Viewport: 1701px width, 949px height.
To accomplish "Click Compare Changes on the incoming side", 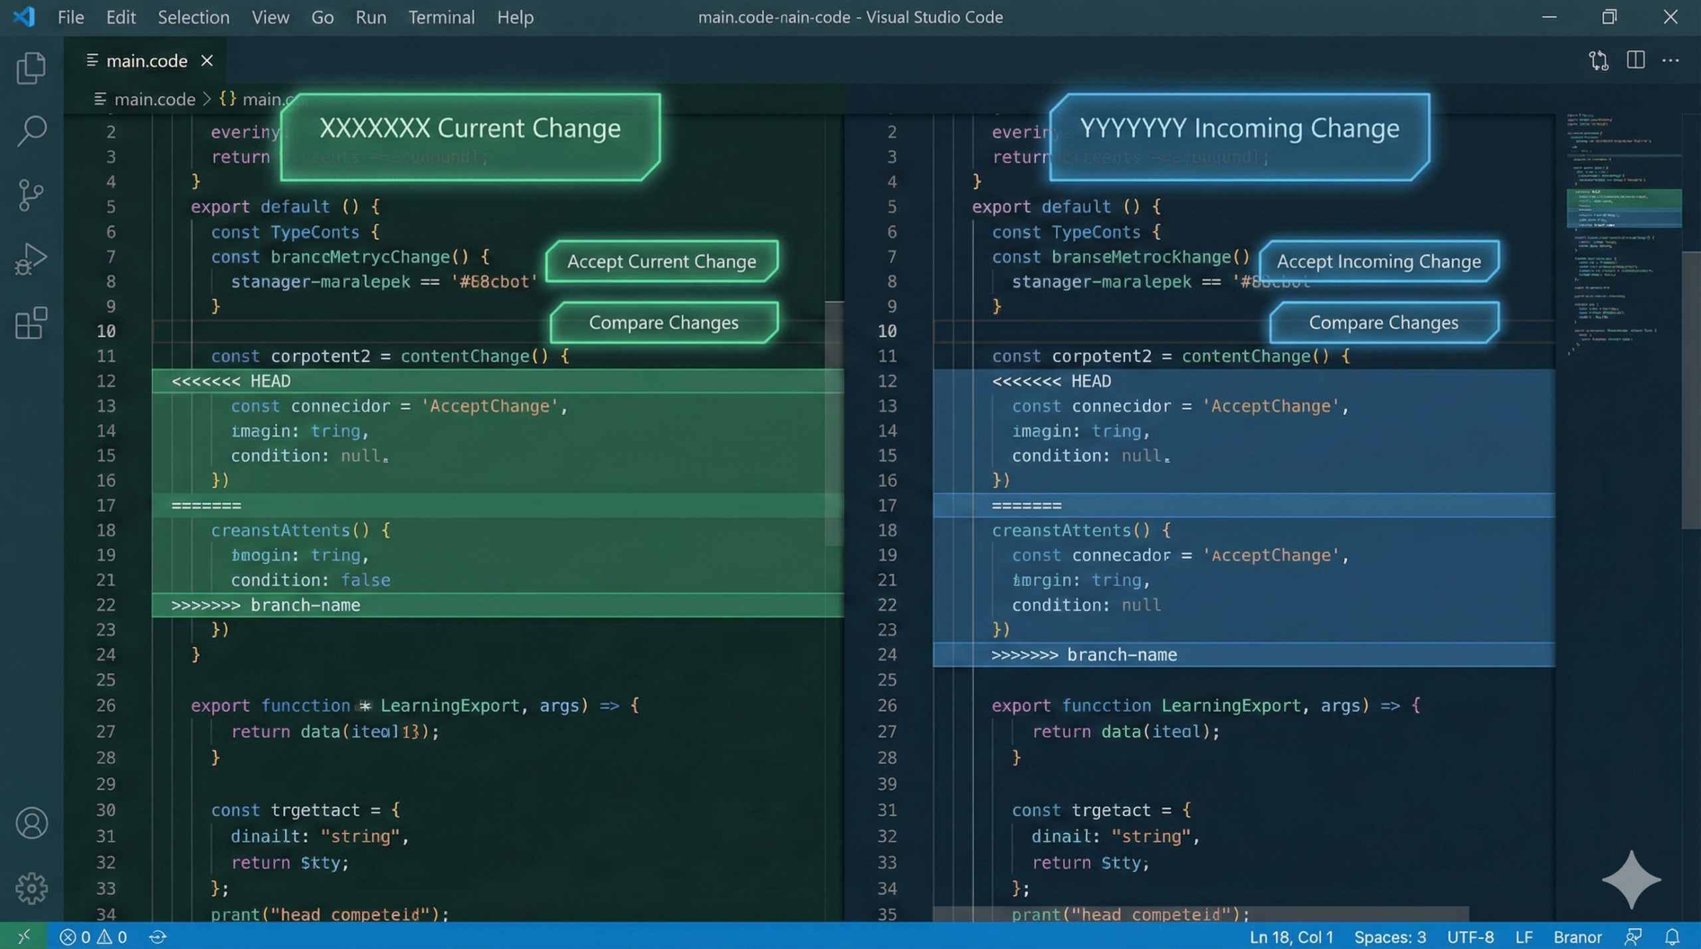I will coord(1383,322).
